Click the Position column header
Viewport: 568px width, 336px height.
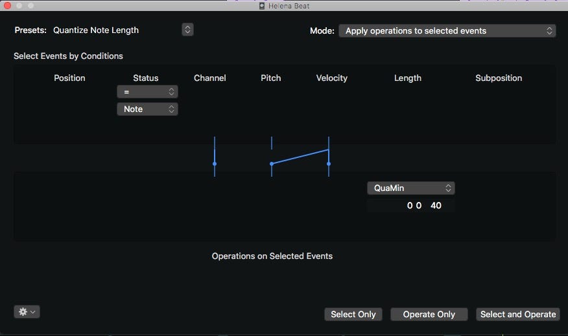[69, 78]
